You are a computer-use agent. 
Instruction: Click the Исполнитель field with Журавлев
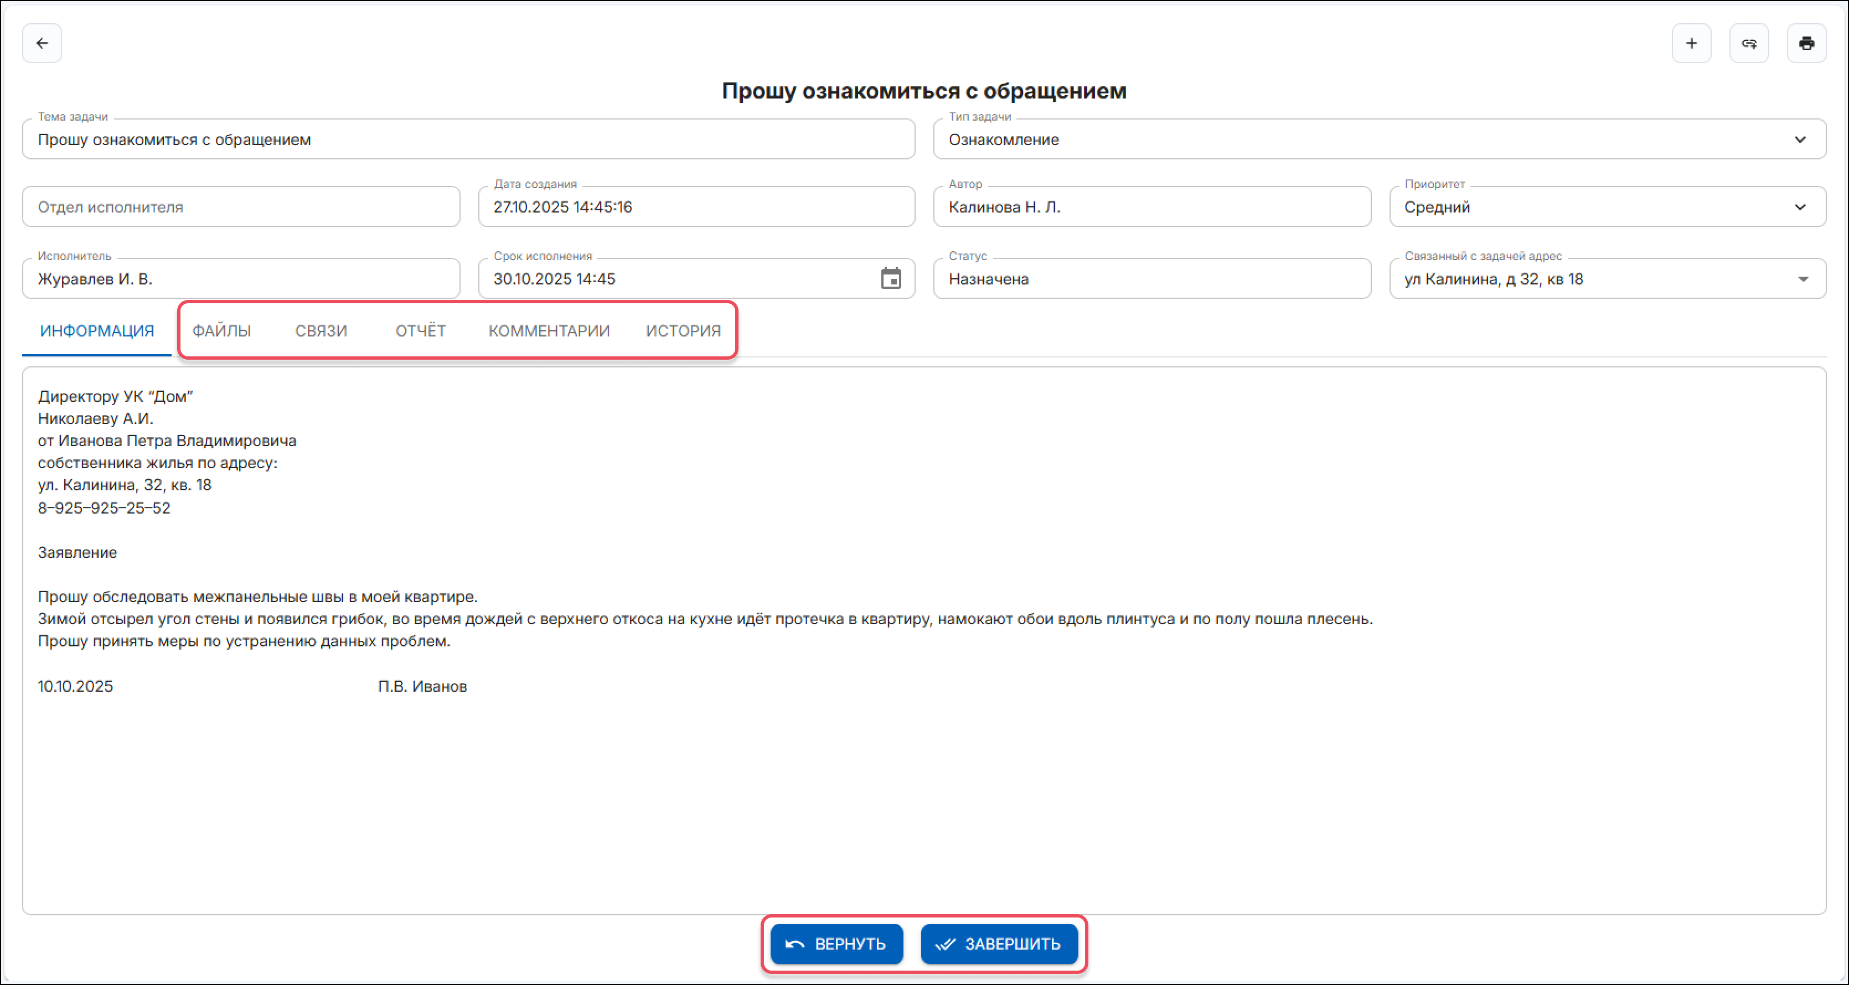click(240, 279)
